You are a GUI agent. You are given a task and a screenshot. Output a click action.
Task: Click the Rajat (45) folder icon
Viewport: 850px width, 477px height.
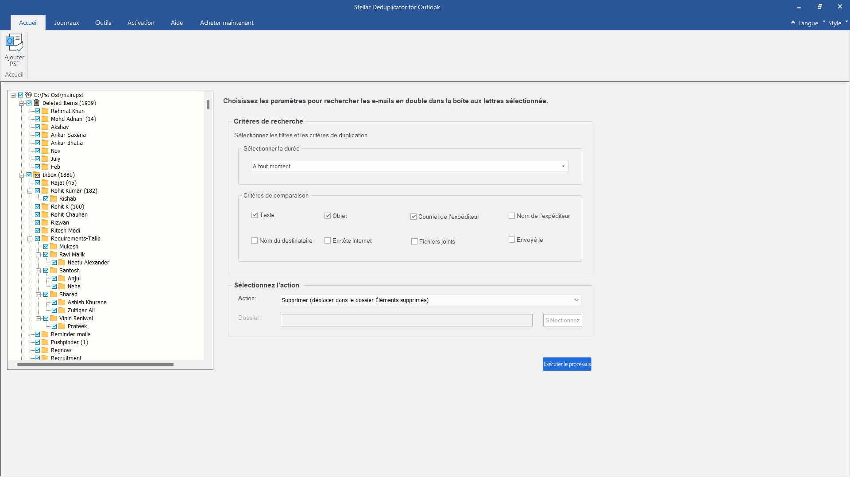click(45, 182)
